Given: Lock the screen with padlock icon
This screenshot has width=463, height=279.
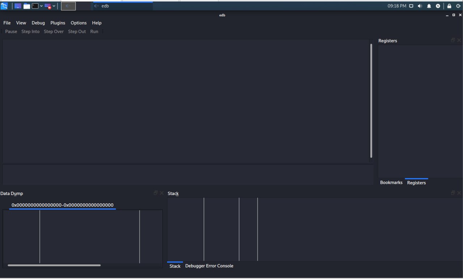Looking at the screenshot, I should coord(449,6).
